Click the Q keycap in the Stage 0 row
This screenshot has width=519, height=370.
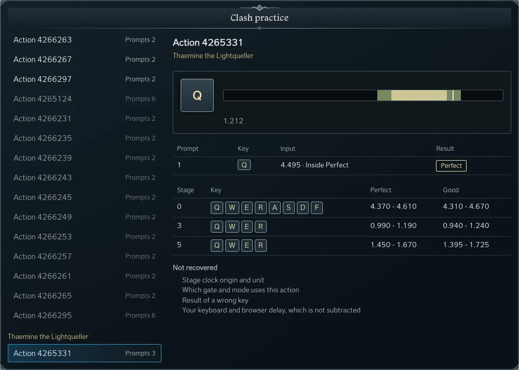click(217, 207)
